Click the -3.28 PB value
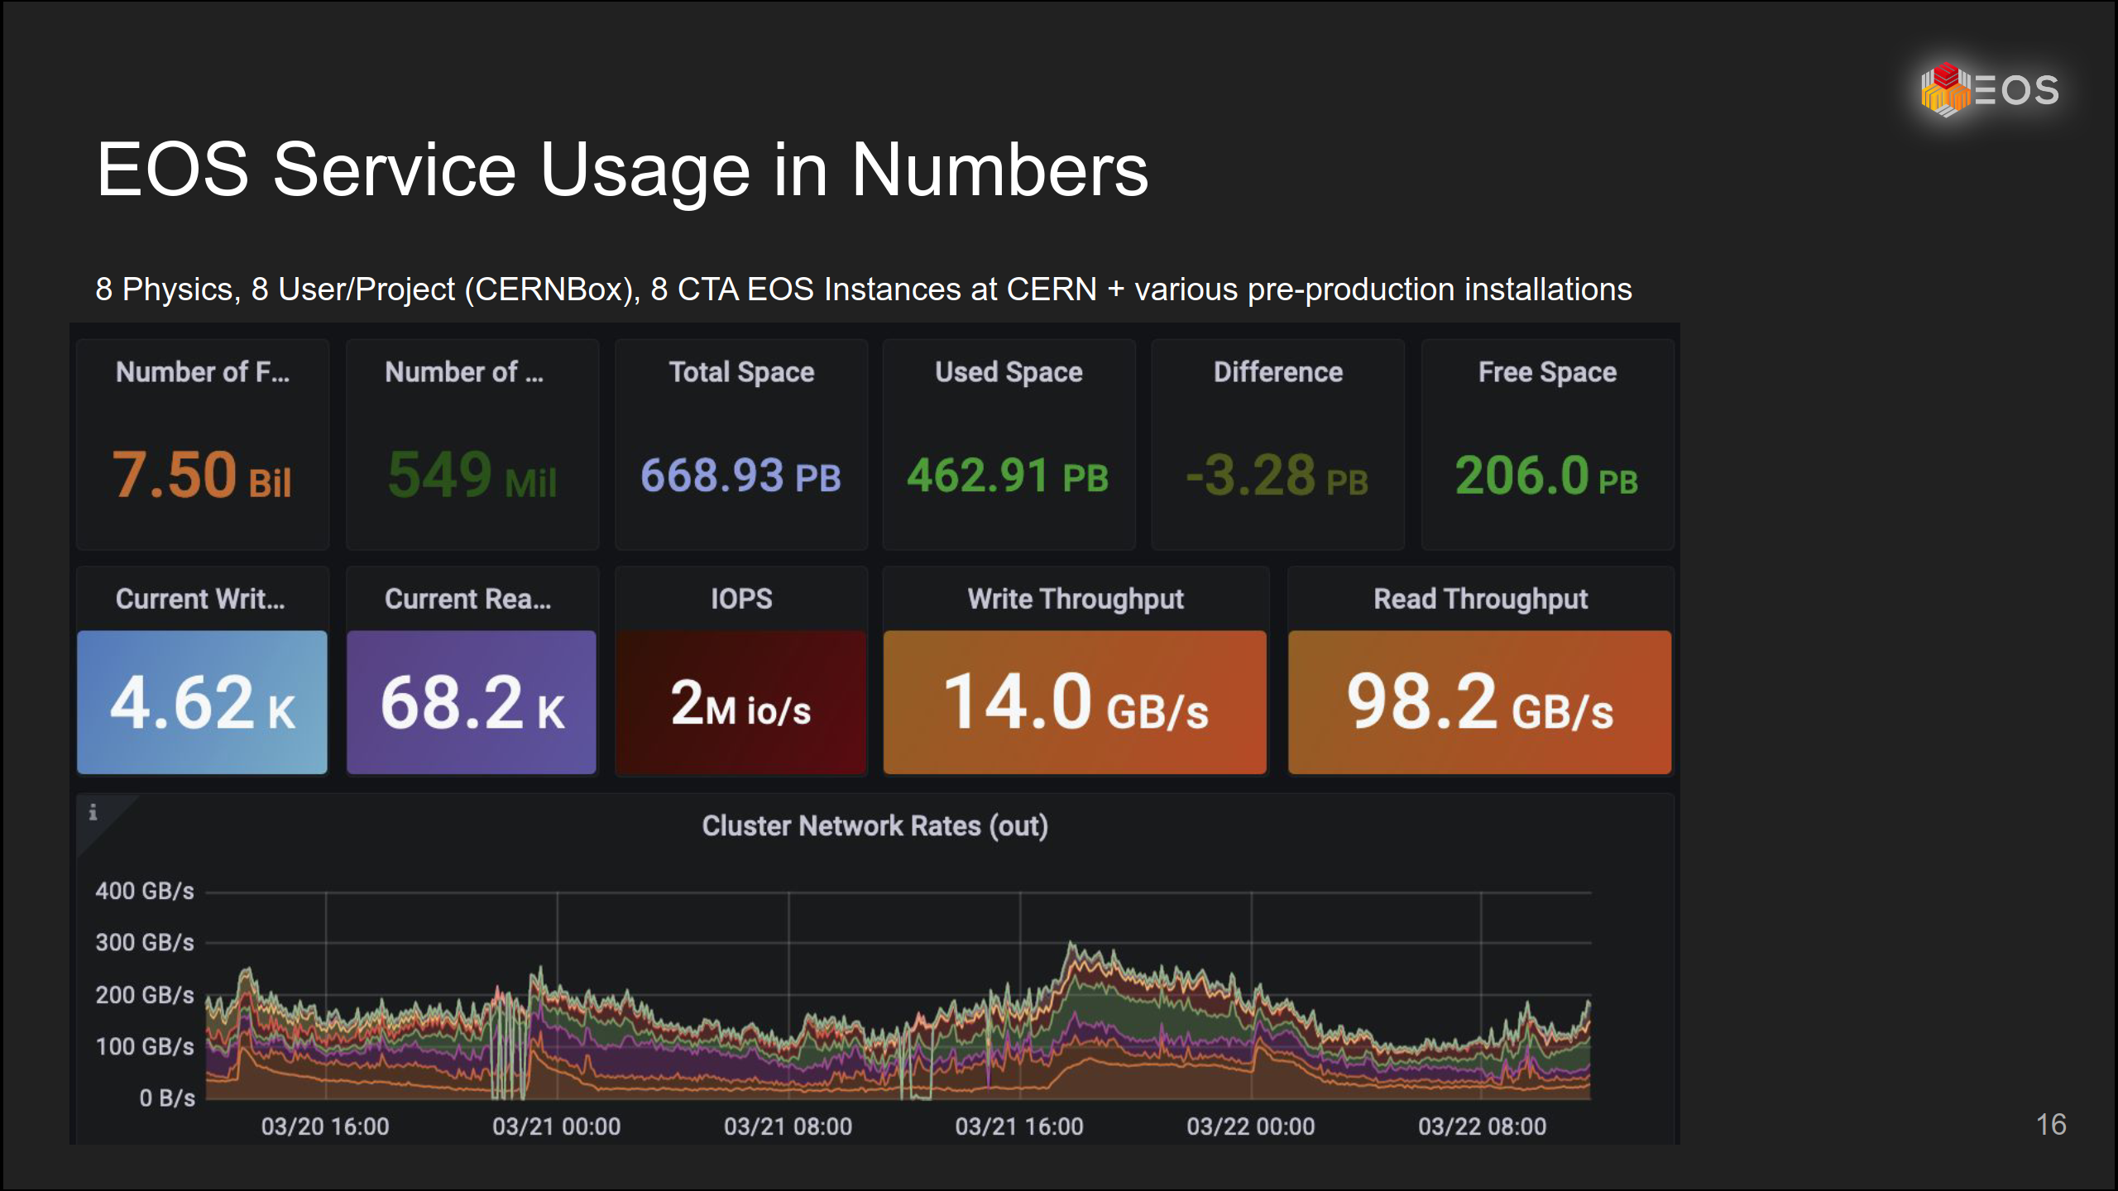This screenshot has height=1191, width=2118. point(1278,476)
